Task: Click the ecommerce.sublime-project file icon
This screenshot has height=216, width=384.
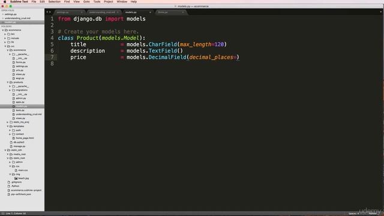Action: 8,190
